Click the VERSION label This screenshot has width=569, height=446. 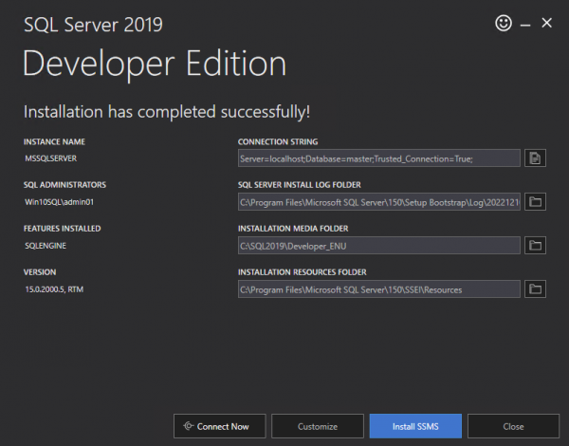[40, 272]
